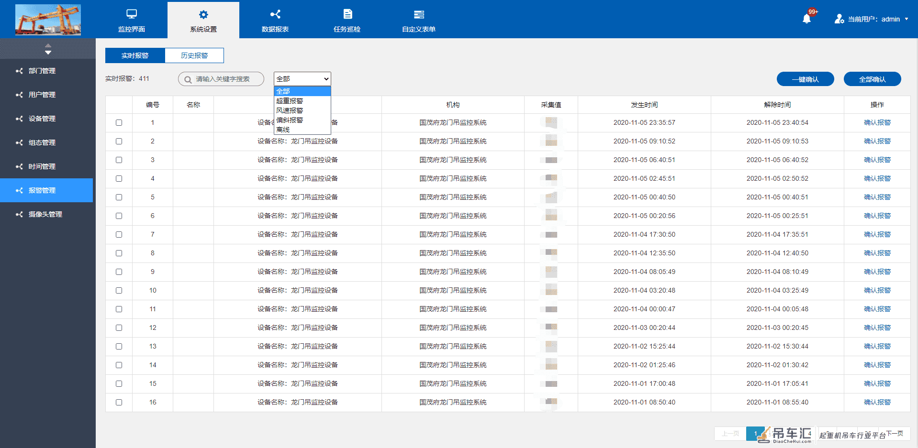Select 偏斜报警 in dropdown list

point(302,120)
